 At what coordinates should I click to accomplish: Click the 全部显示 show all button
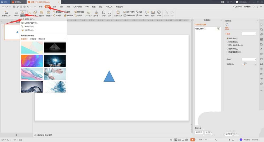[199, 132]
